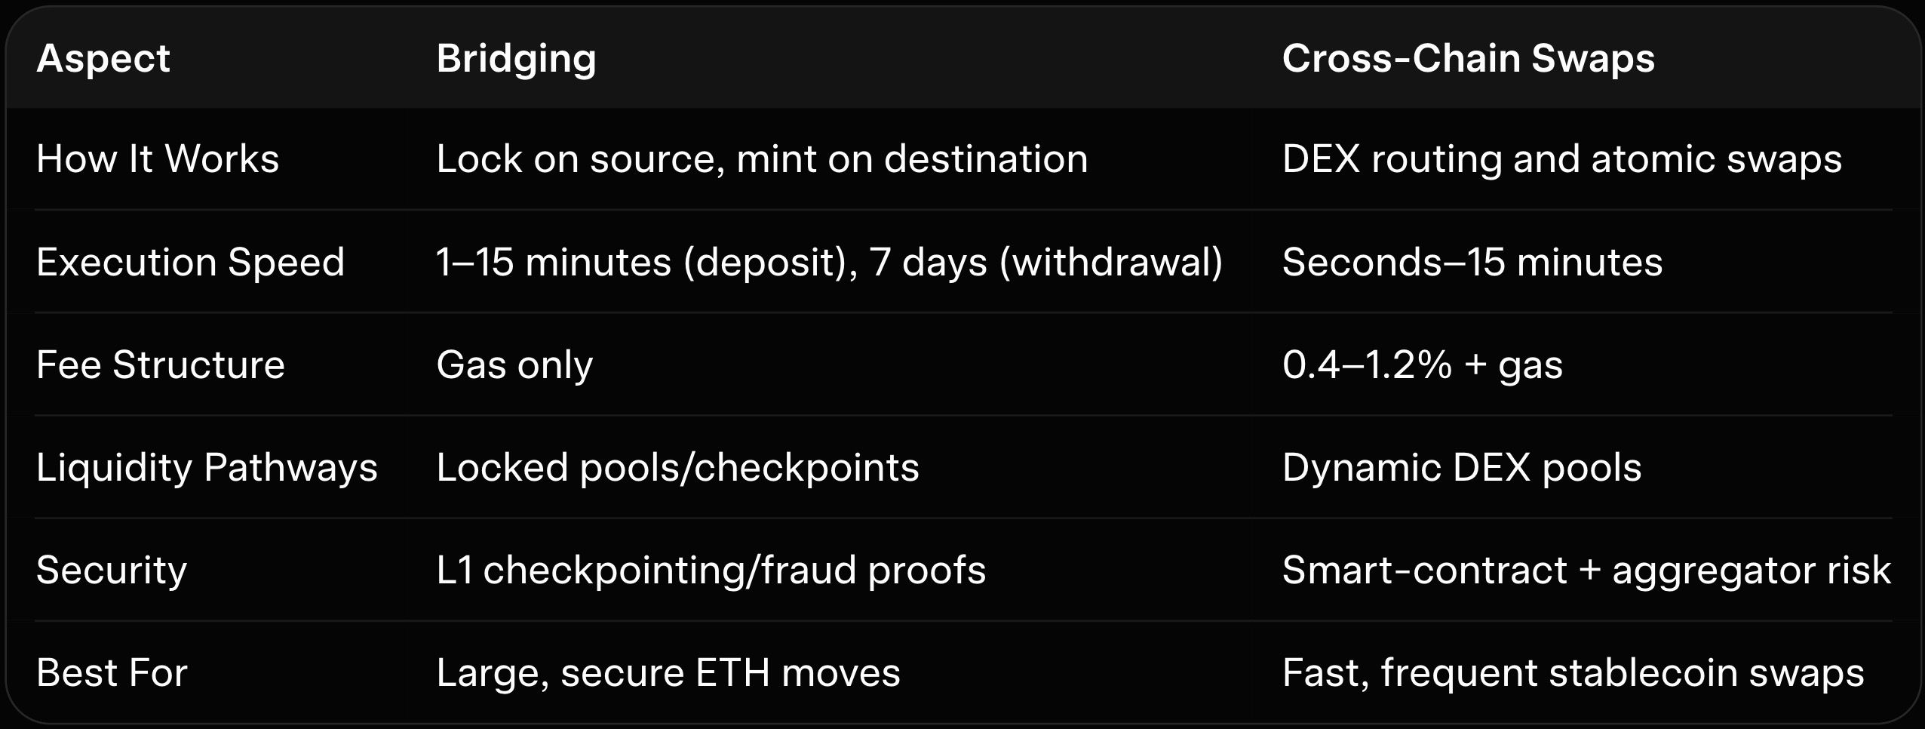Select 'Smart-contract + aggregator risk' cell
Image resolution: width=1925 pixels, height=729 pixels.
[x=1586, y=570]
